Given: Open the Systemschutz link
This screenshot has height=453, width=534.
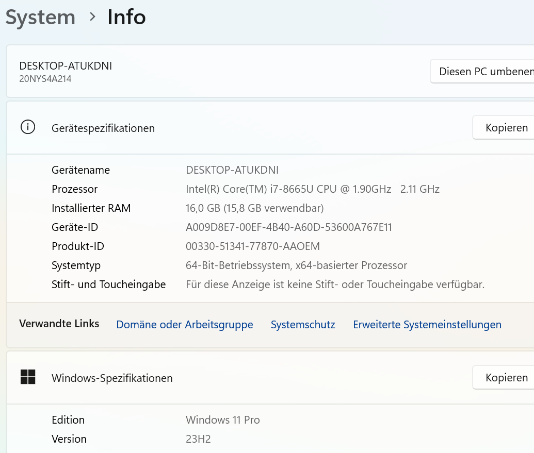Looking at the screenshot, I should pos(303,325).
